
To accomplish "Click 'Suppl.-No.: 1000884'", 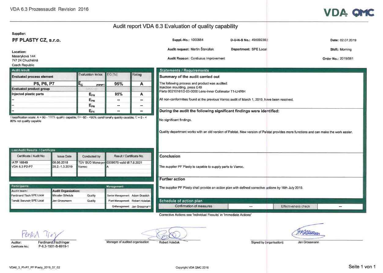I will coord(188,40).
